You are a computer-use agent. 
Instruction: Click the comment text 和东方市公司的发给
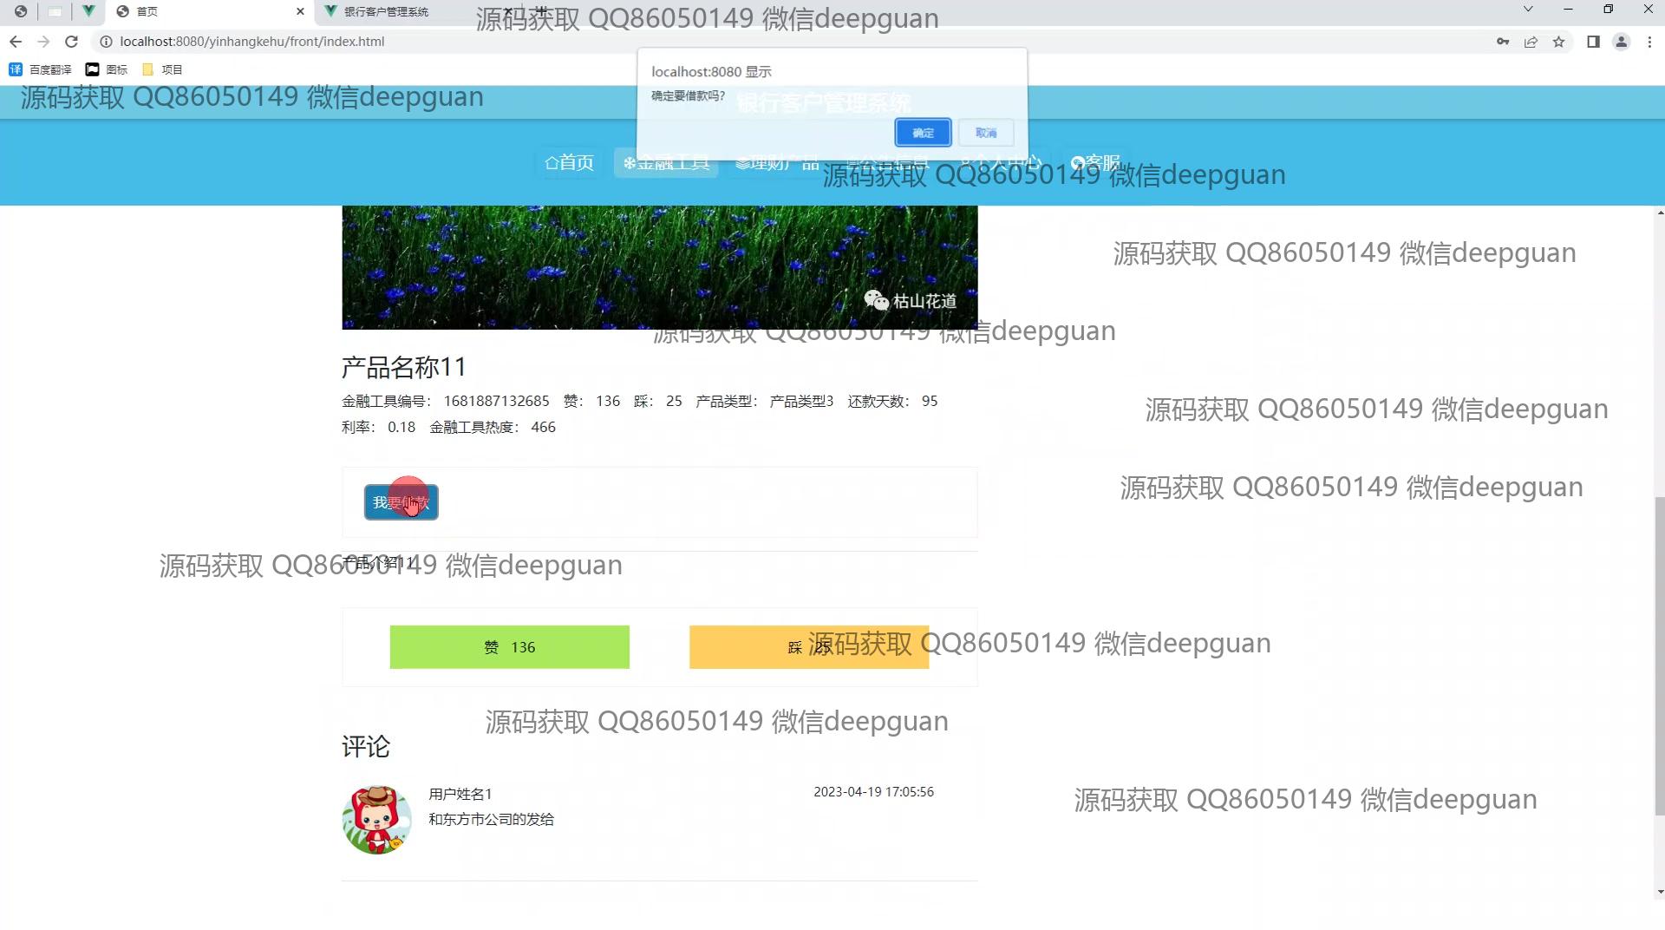(x=491, y=819)
